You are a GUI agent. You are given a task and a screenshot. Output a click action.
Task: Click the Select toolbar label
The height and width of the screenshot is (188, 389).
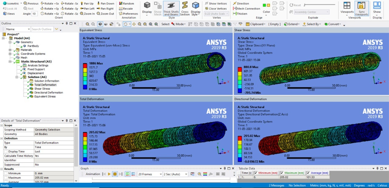tap(165, 24)
